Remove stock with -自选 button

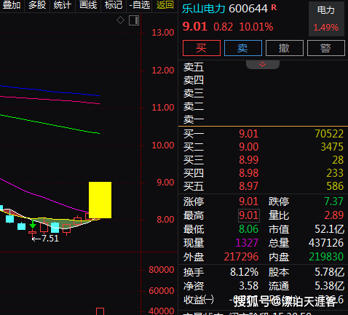click(139, 5)
